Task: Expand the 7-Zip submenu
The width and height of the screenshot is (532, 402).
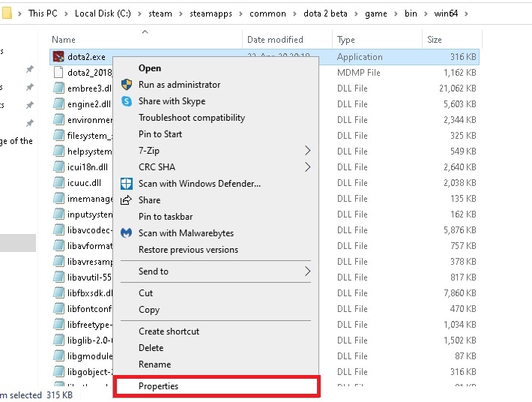Action: pos(216,151)
